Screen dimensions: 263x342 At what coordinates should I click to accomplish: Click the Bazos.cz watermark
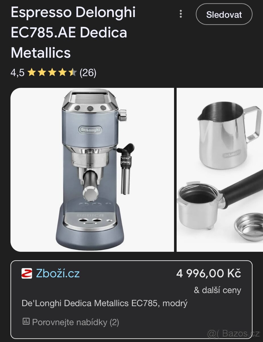[x=234, y=333]
